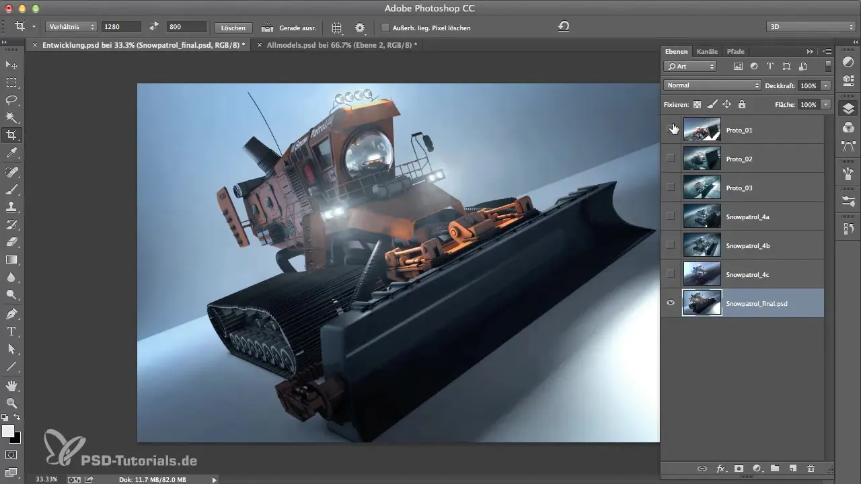Select the Hand tool
The height and width of the screenshot is (484, 861).
(x=11, y=386)
